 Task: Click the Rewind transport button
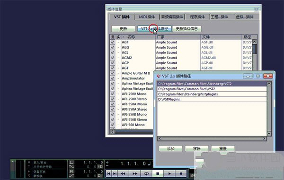pyautogui.click(x=123, y=173)
